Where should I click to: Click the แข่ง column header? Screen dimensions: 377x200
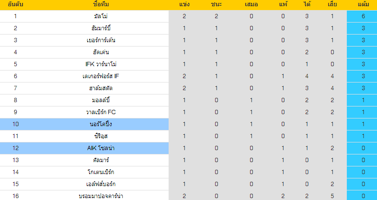pos(184,4)
